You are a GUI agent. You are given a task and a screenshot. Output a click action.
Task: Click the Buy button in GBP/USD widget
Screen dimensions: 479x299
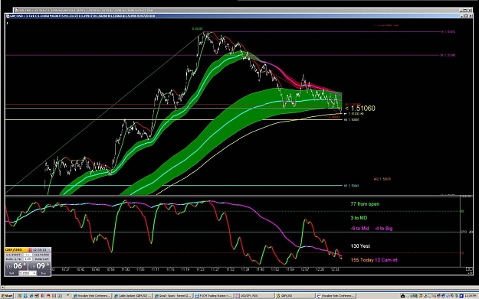pos(44,273)
